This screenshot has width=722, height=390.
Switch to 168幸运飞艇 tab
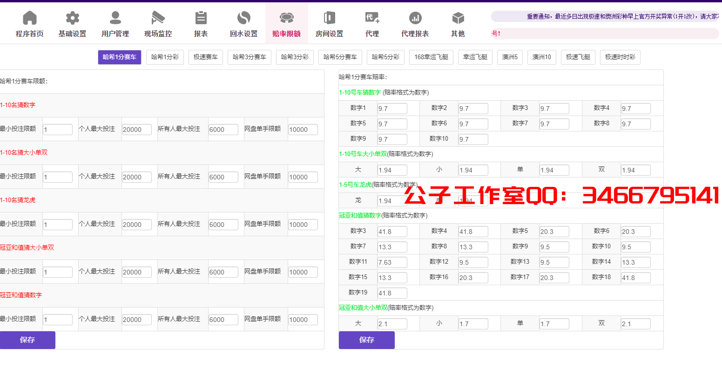(432, 57)
